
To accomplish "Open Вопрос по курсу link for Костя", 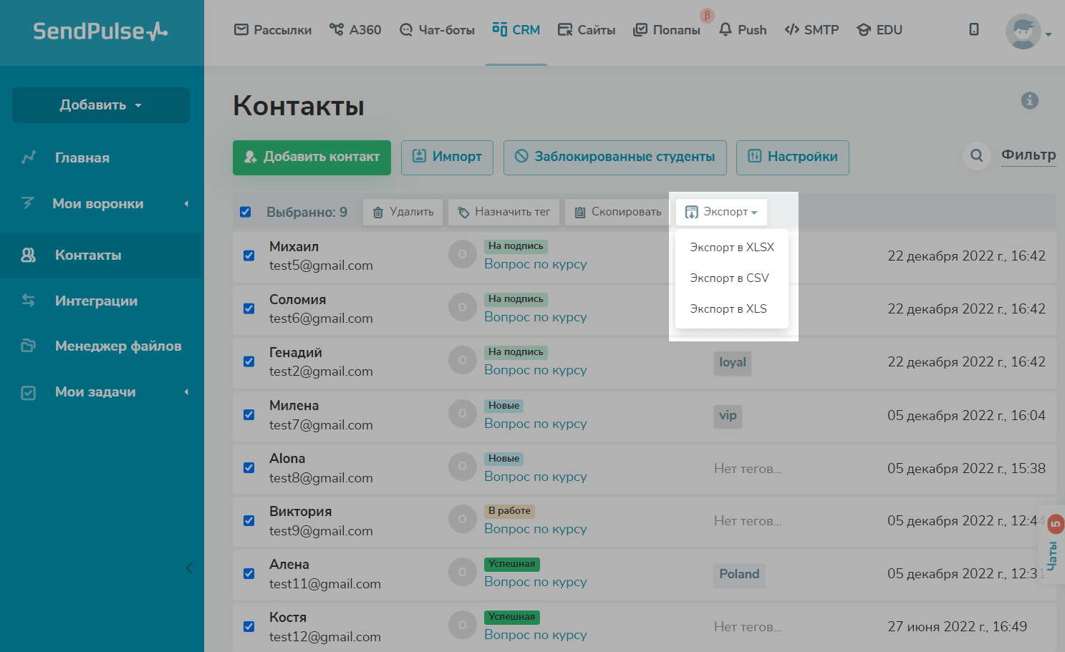I will click(x=536, y=635).
